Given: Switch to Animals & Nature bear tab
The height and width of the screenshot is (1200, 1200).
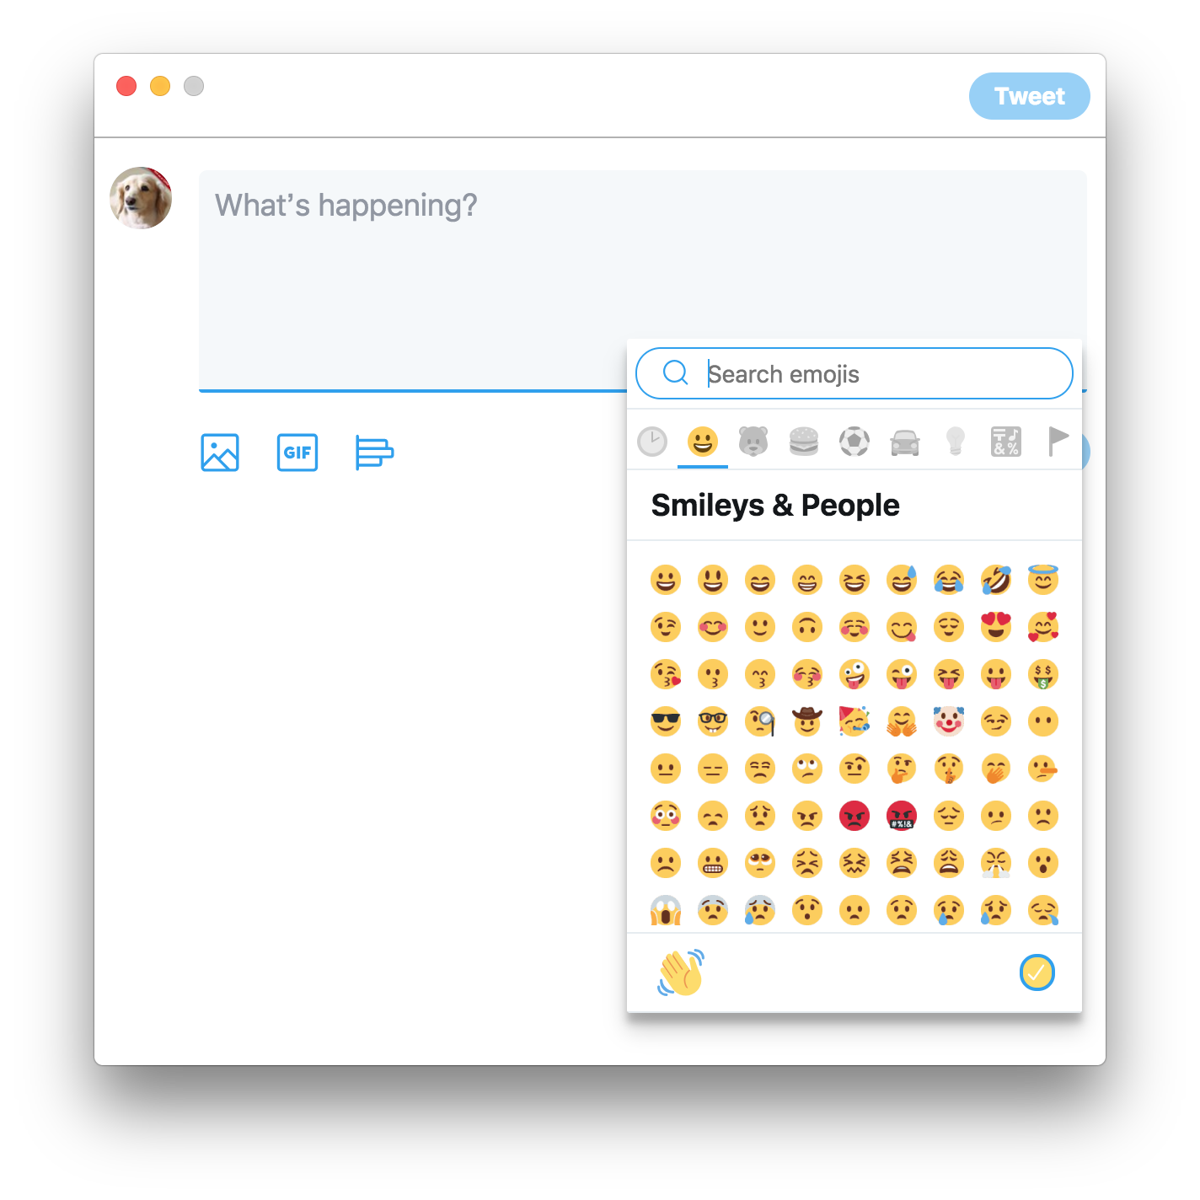Looking at the screenshot, I should click(753, 442).
